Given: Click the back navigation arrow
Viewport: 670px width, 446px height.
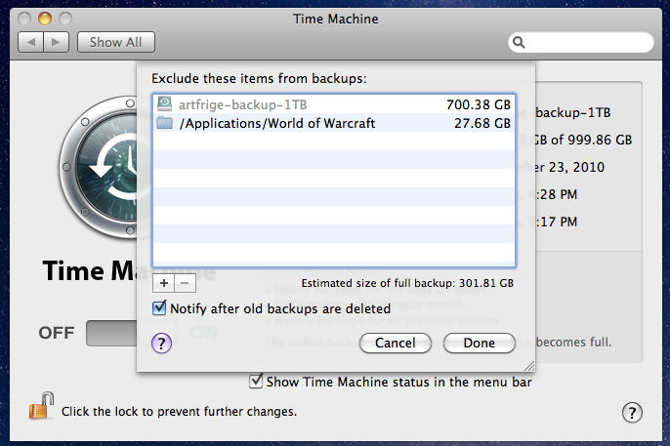Looking at the screenshot, I should click(x=31, y=42).
